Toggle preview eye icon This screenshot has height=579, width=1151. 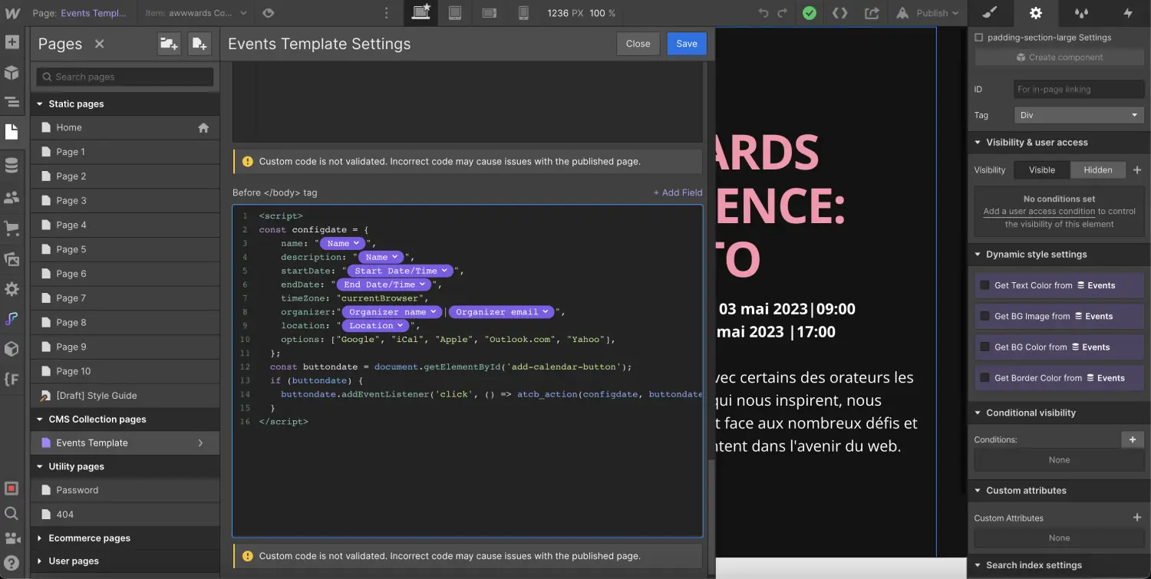pos(268,13)
